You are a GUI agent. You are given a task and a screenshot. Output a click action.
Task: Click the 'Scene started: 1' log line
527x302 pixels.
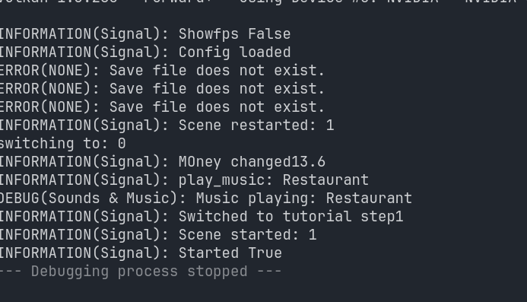(158, 234)
